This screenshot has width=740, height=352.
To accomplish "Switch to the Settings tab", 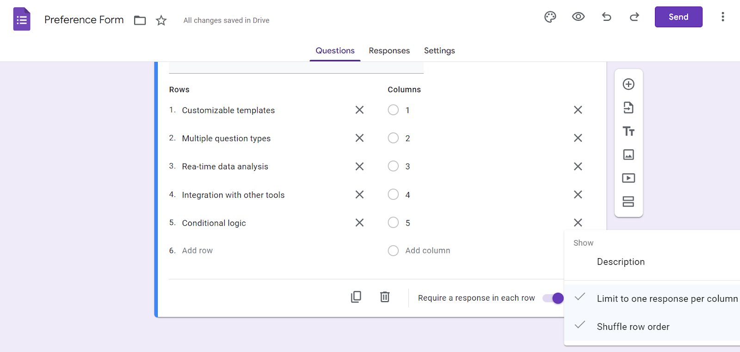I will click(x=439, y=51).
